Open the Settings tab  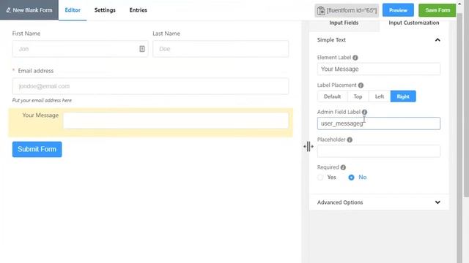point(105,10)
